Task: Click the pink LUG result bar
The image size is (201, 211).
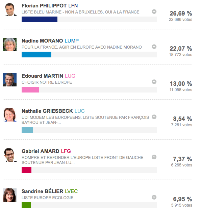Action: (x=30, y=89)
